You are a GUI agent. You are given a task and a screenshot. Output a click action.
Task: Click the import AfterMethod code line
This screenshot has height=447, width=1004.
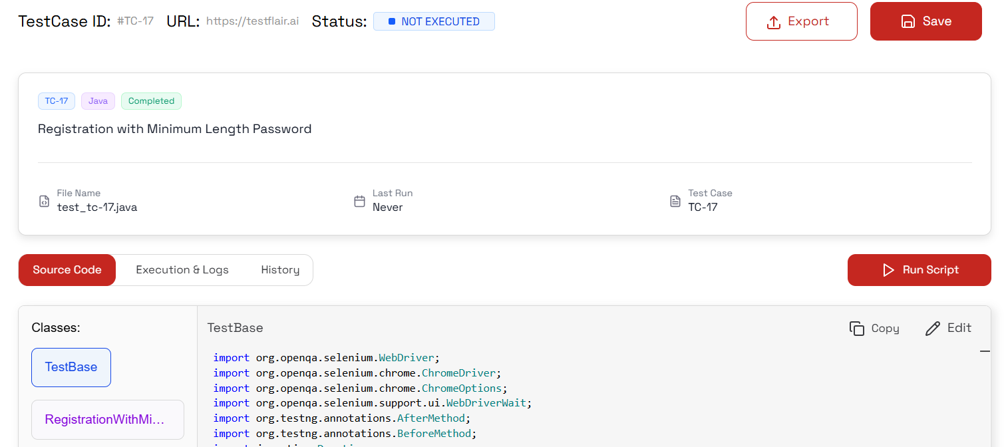point(342,418)
